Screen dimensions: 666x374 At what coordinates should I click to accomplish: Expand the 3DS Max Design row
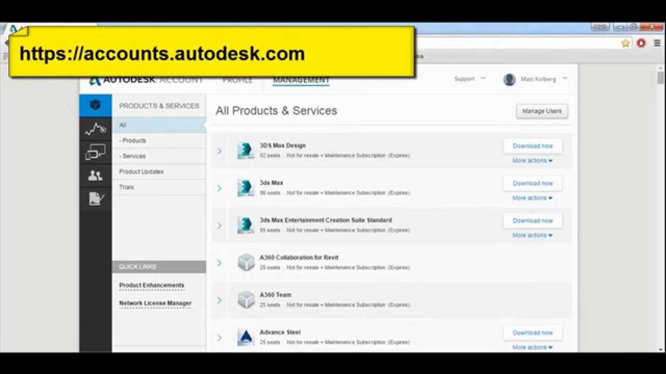(x=220, y=151)
